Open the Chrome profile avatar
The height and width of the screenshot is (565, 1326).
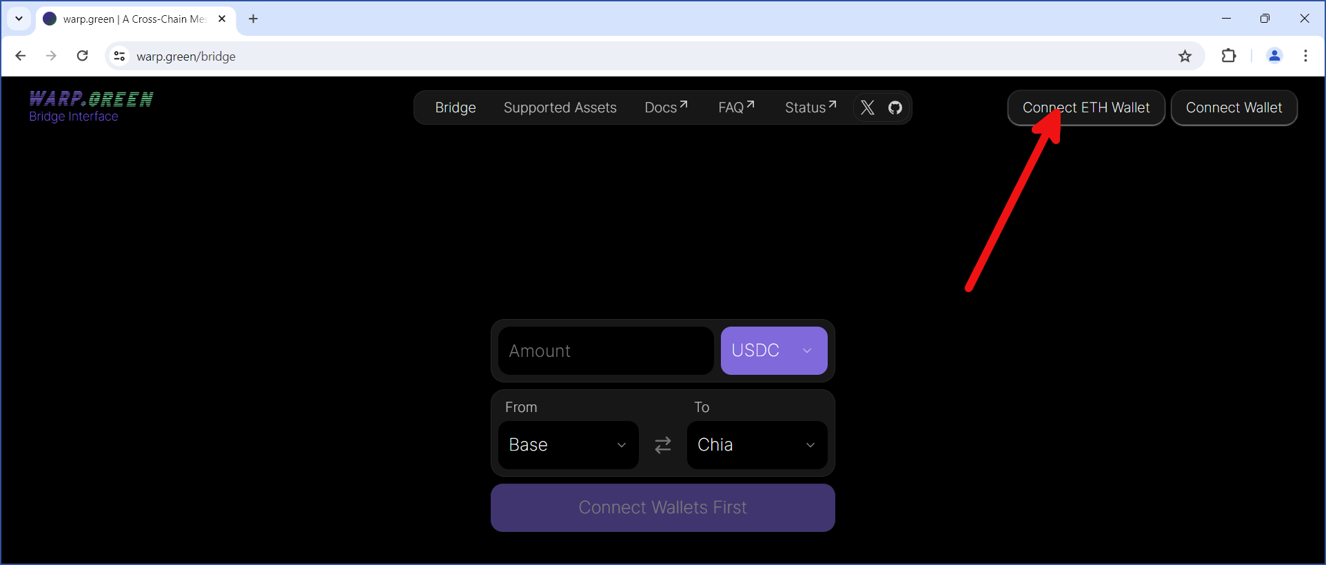click(1274, 56)
